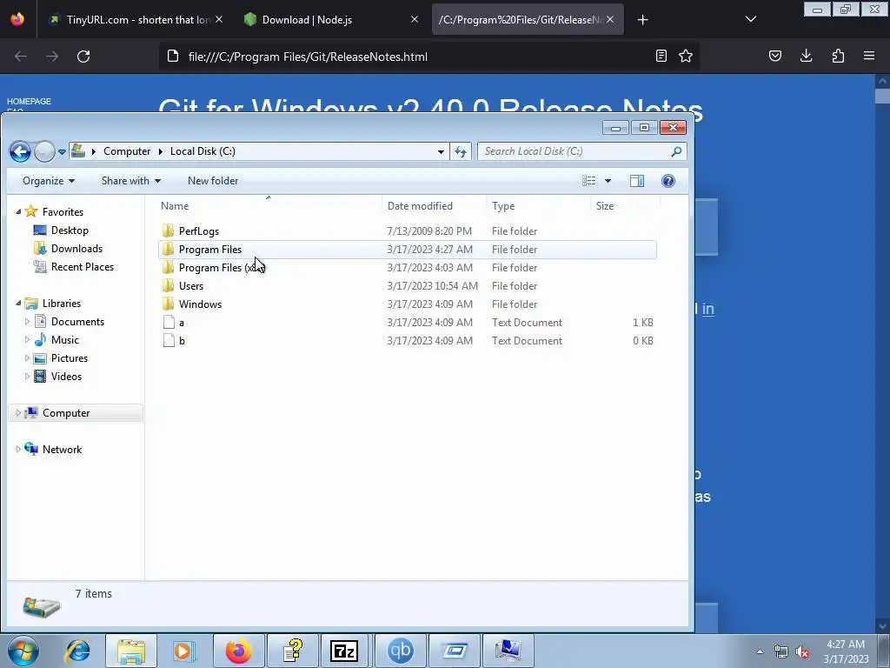Expand the Documents library node
890x668 pixels.
click(27, 322)
